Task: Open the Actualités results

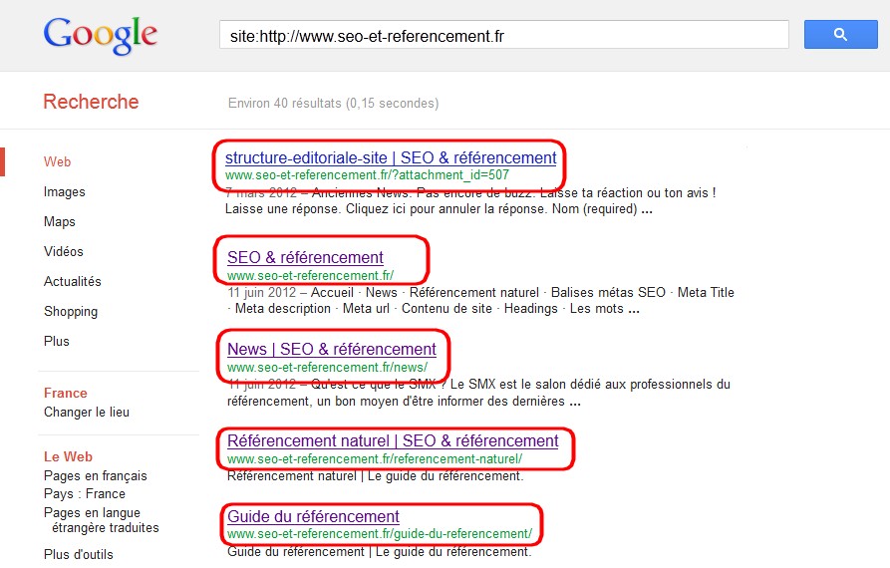Action: pos(73,281)
